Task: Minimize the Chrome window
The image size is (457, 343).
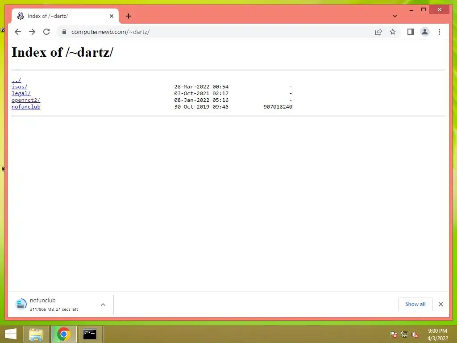Action: 411,10
